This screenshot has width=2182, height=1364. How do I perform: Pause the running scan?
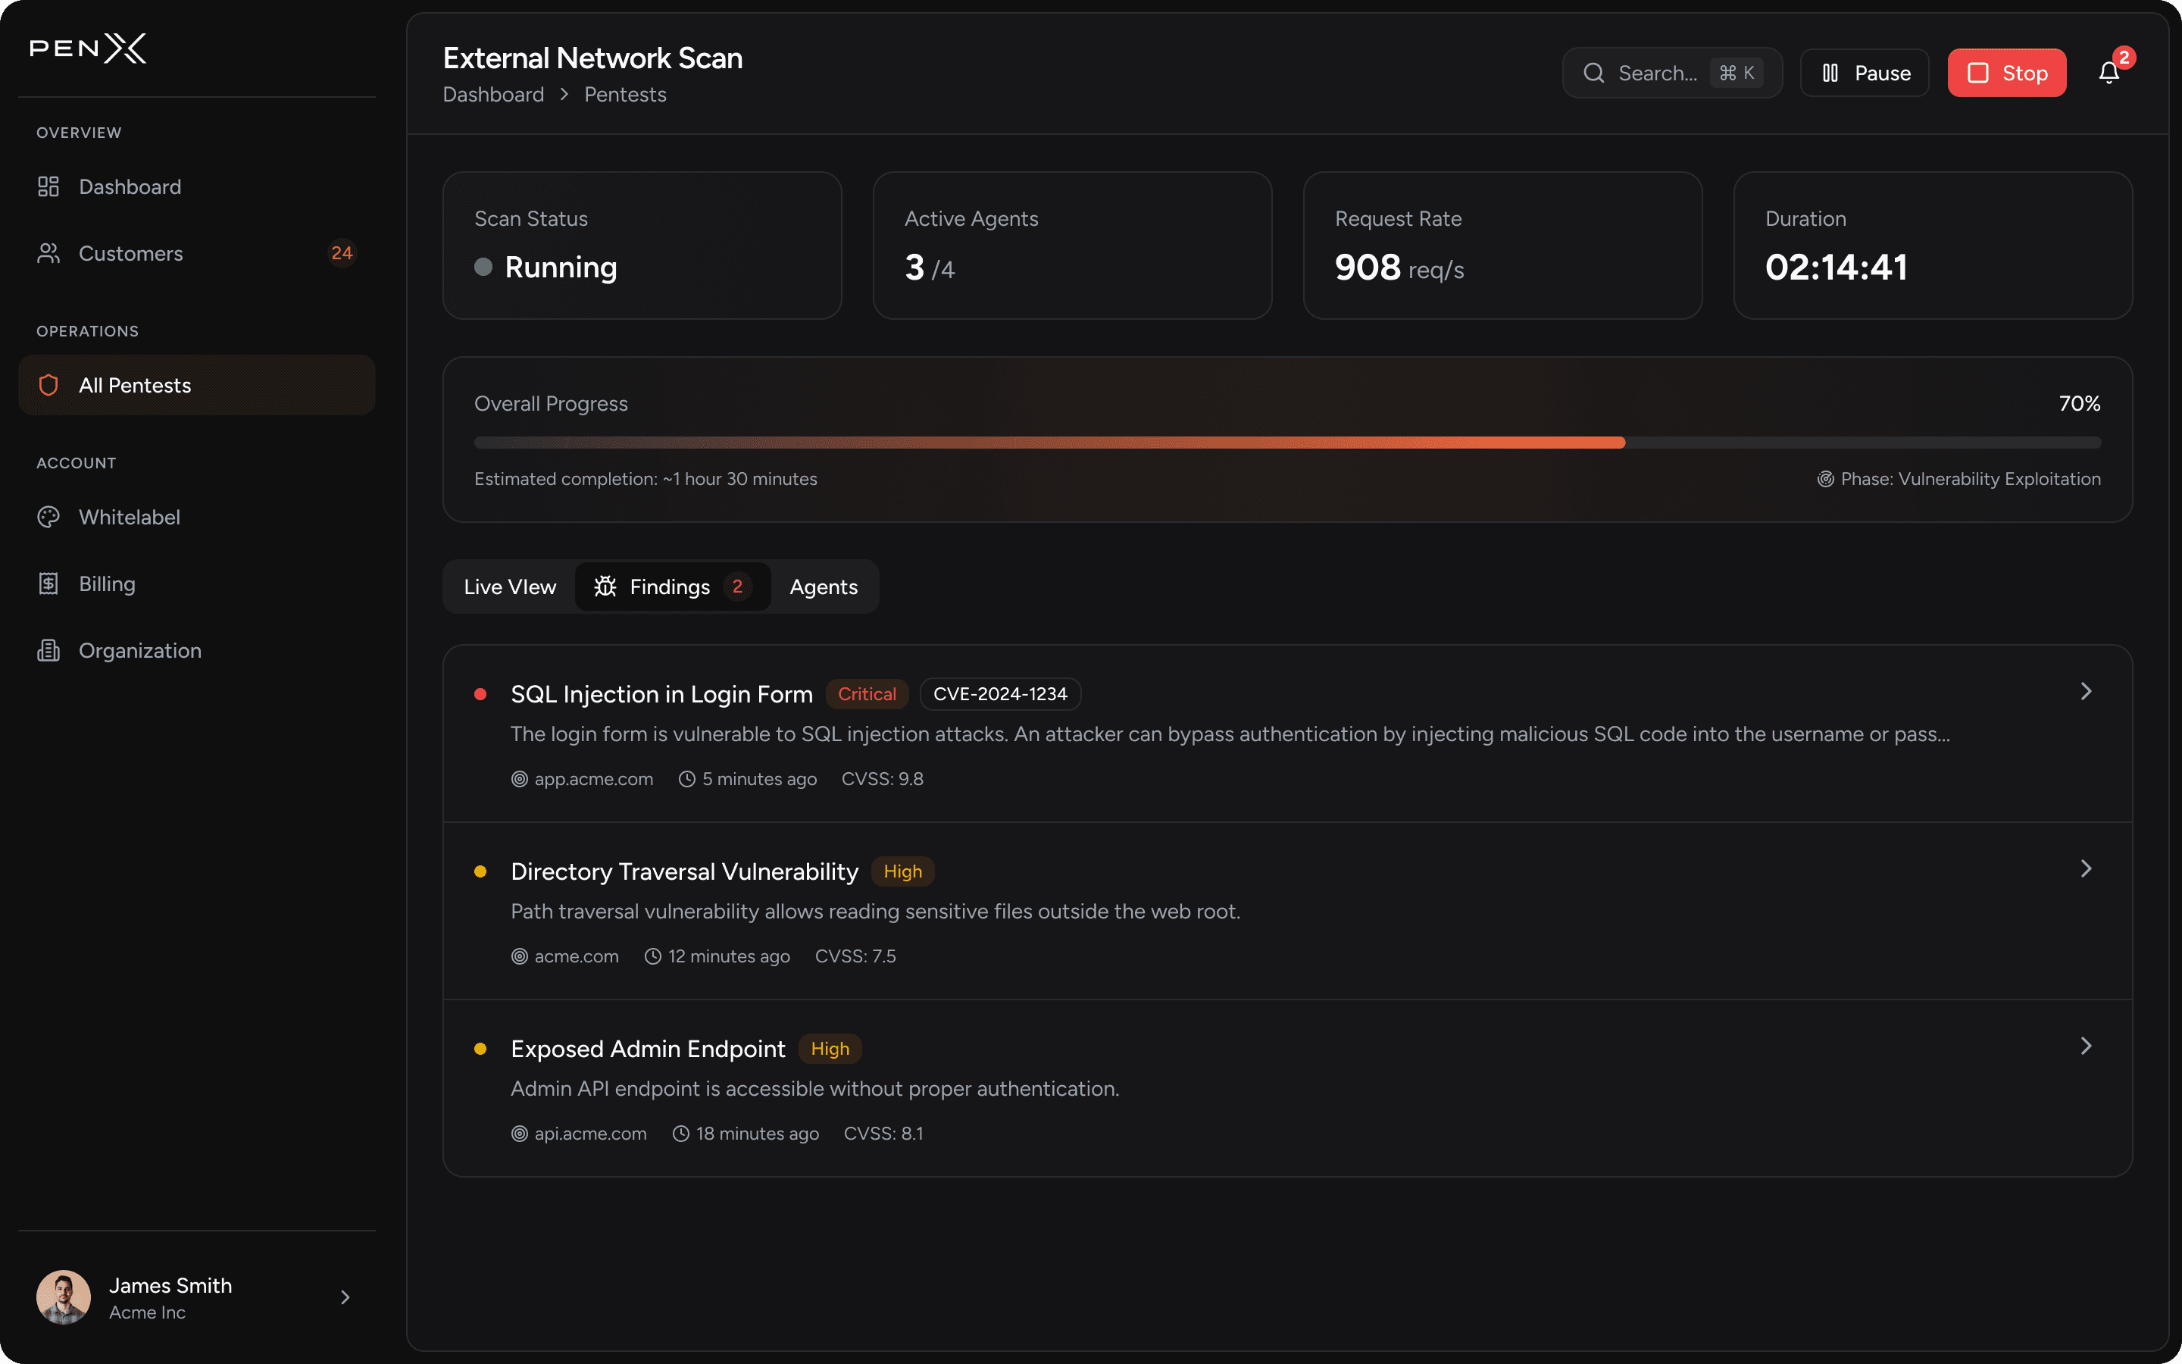click(1865, 73)
